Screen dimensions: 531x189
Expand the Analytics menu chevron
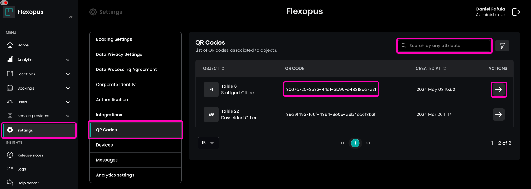coord(68,60)
